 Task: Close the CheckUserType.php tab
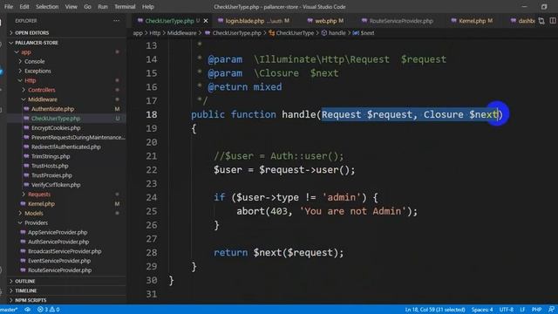click(x=206, y=21)
